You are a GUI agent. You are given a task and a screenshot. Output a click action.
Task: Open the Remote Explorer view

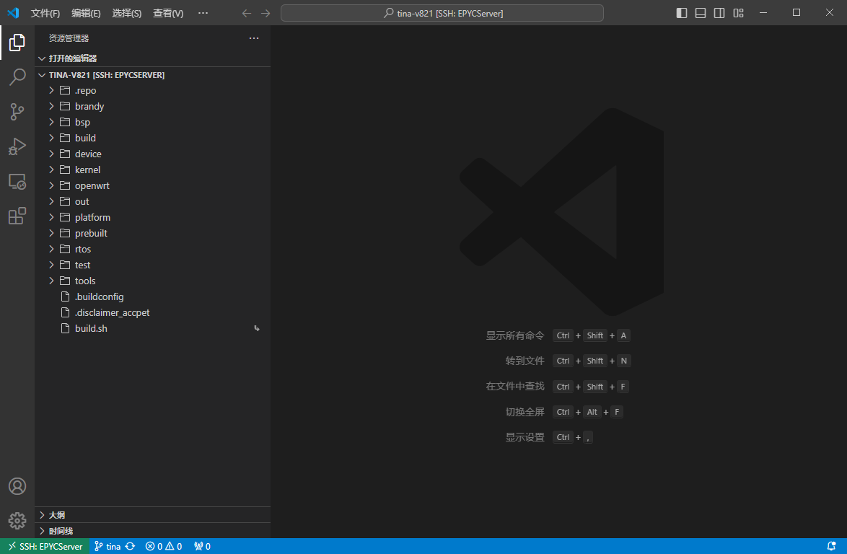coord(17,181)
